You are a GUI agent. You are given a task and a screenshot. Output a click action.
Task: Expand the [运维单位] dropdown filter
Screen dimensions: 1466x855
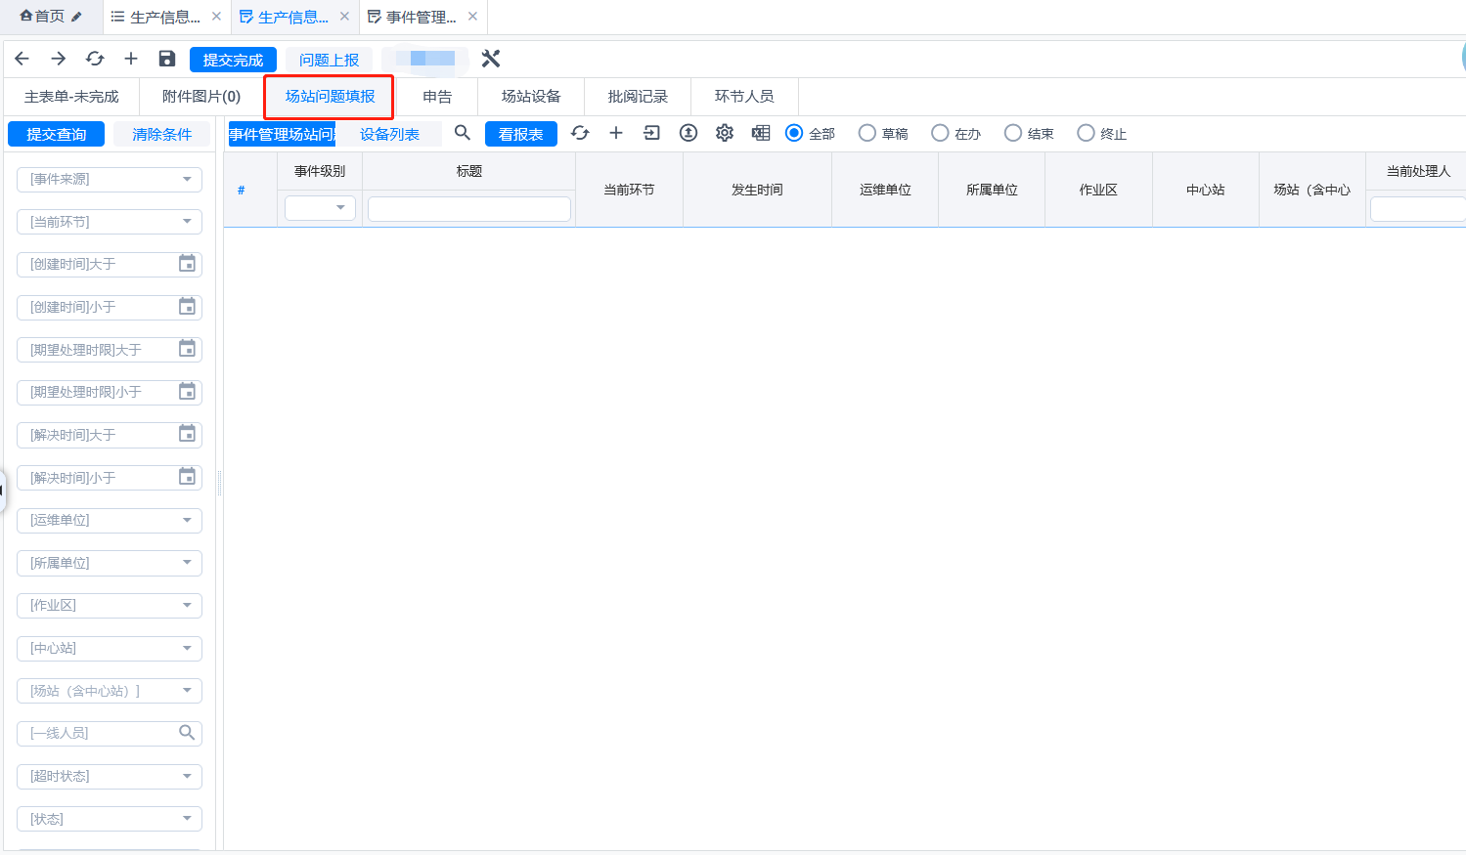click(x=110, y=521)
